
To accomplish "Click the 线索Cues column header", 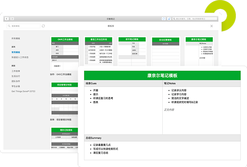I will [x=123, y=83].
